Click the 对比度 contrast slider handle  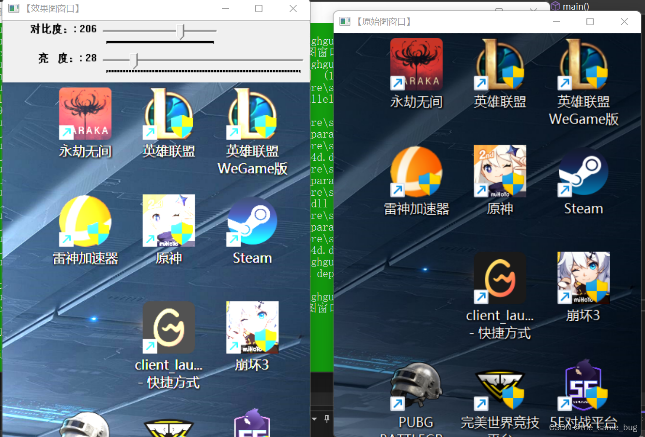pyautogui.click(x=181, y=31)
